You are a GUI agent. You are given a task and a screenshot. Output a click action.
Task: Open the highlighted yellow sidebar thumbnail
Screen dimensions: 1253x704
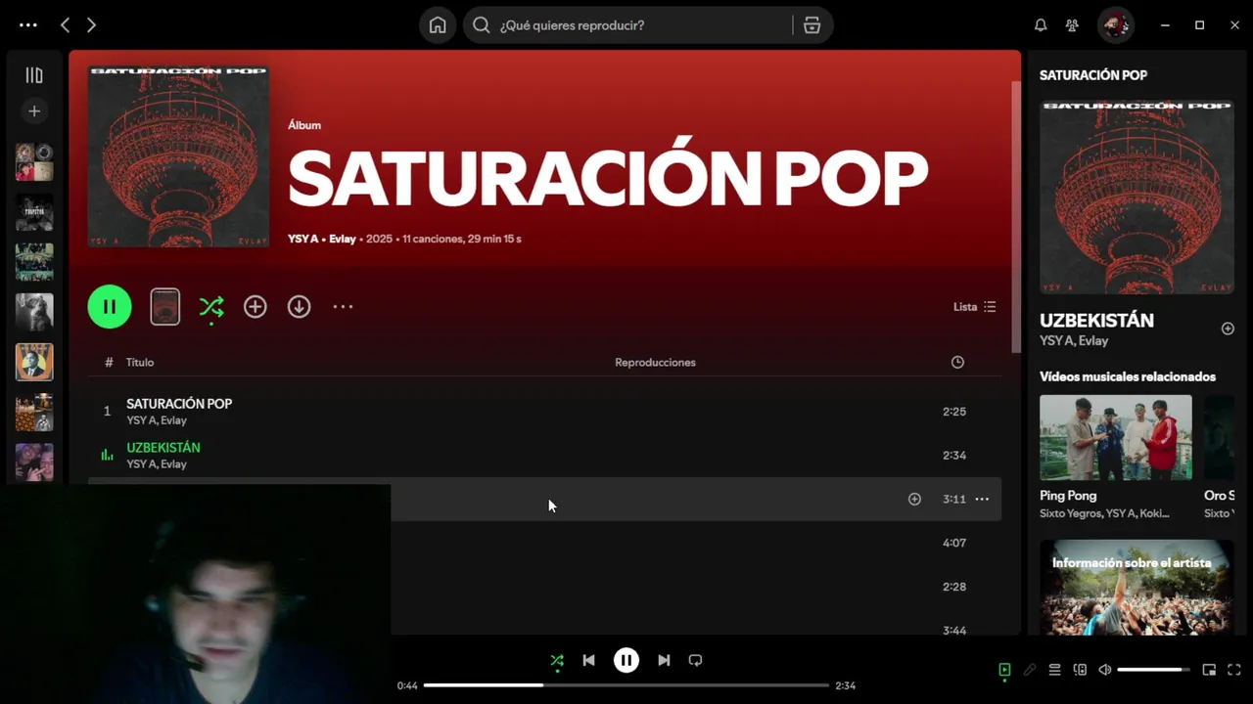[34, 362]
